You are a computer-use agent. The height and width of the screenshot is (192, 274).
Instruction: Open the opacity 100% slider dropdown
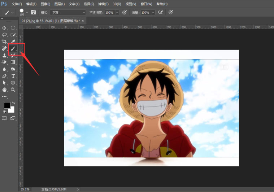pyautogui.click(x=117, y=13)
